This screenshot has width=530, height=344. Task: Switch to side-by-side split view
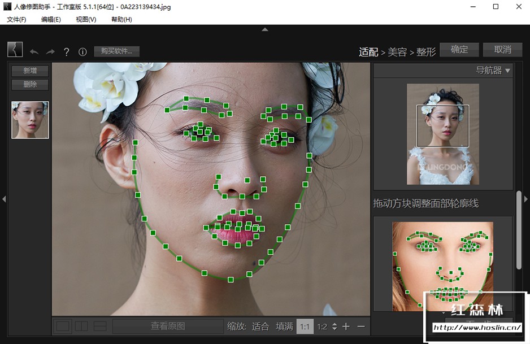click(x=81, y=326)
